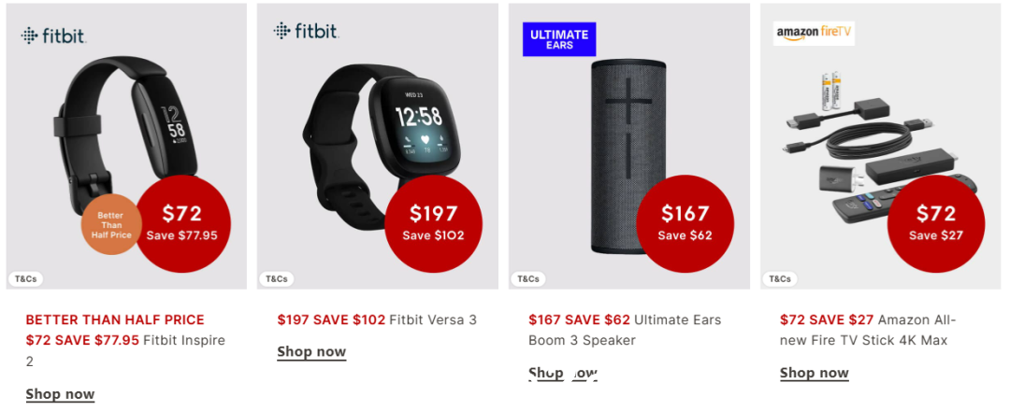1010x411 pixels.
Task: Click Shop now under Fitbit Versa 3
Action: point(311,352)
